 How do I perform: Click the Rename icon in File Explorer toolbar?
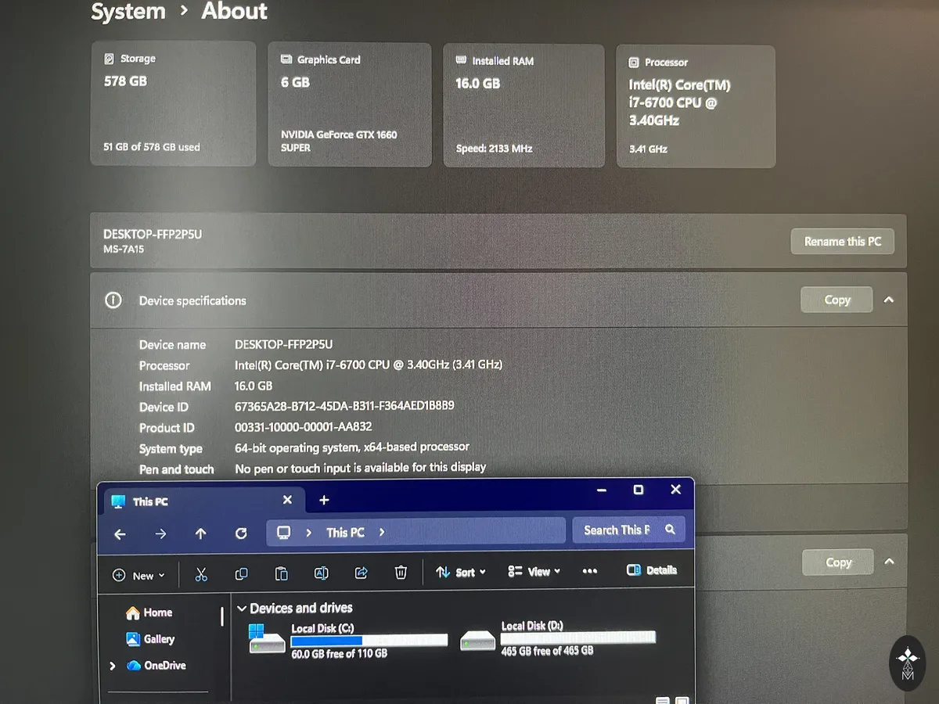coord(321,573)
